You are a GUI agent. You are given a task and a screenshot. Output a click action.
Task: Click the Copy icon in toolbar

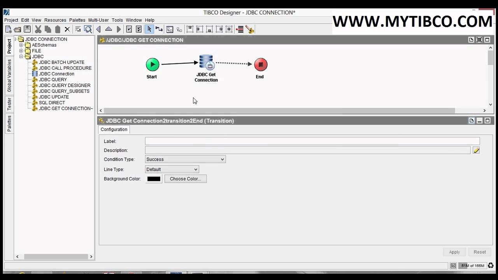click(48, 29)
